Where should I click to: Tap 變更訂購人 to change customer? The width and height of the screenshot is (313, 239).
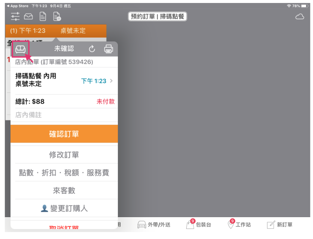tap(64, 209)
